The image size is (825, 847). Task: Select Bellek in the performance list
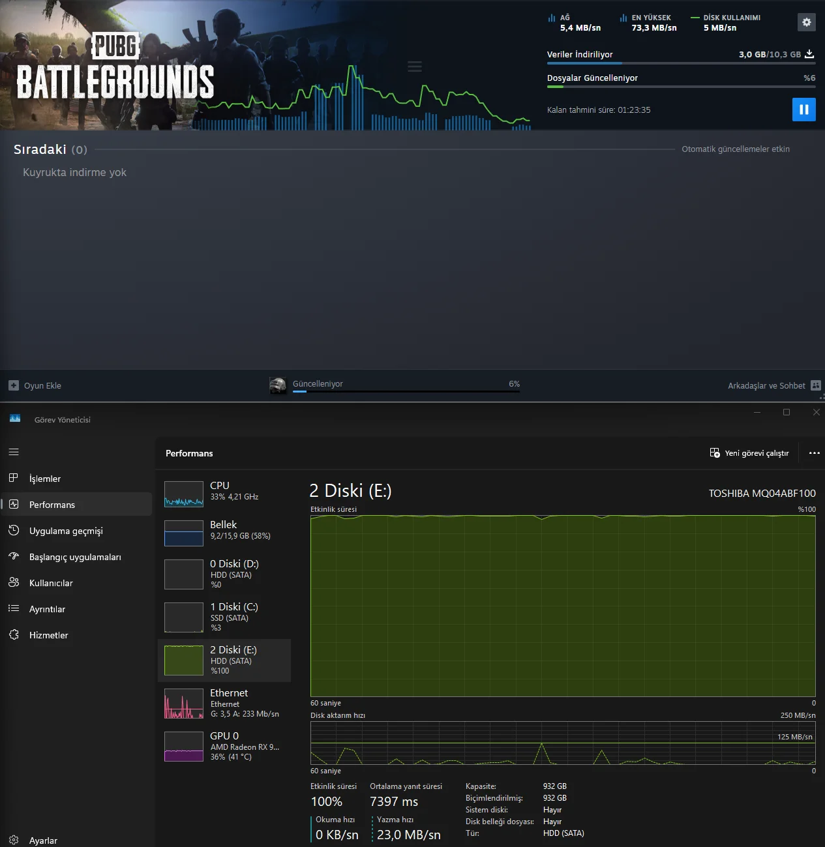point(224,533)
